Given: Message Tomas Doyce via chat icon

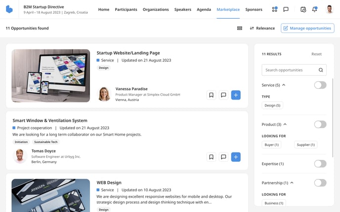Looking at the screenshot, I should tap(223, 157).
